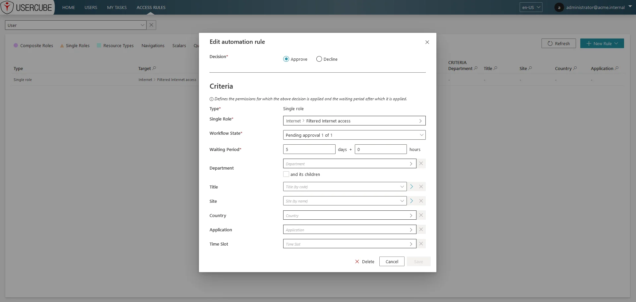The width and height of the screenshot is (636, 302).
Task: Switch to Scalars tab
Action: click(x=179, y=46)
